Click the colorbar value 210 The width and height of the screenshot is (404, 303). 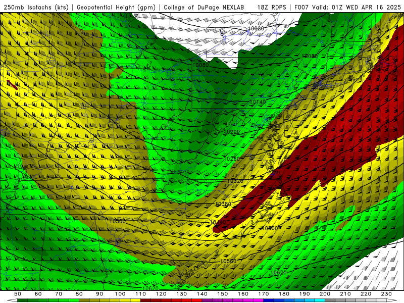[x=345, y=294]
